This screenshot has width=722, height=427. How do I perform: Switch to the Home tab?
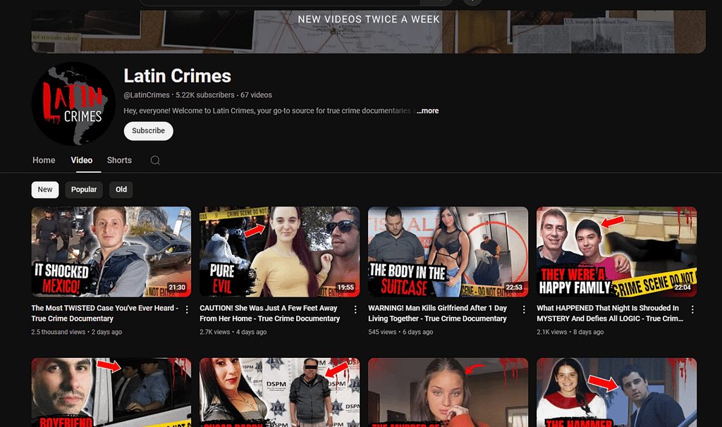click(x=44, y=160)
